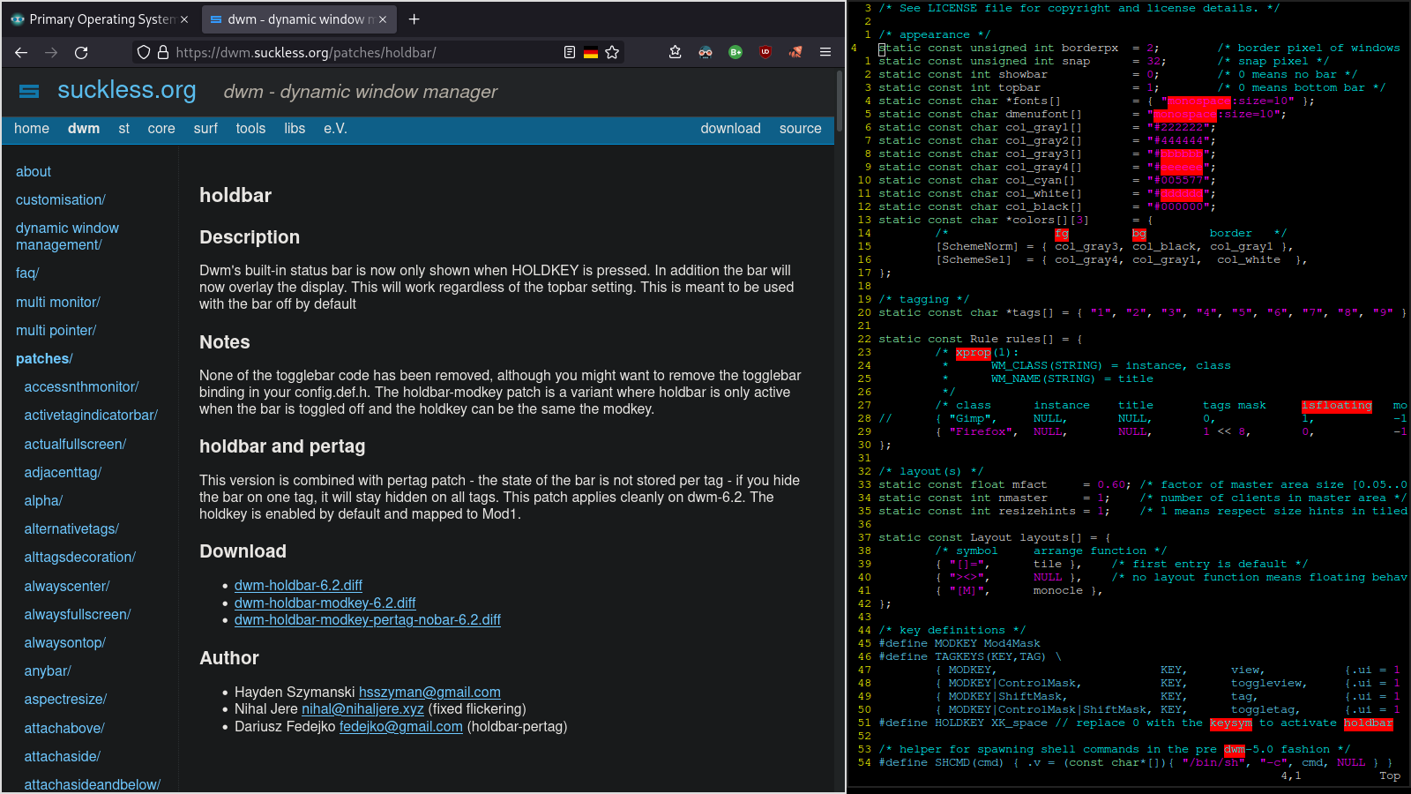
Task: Open faq/ in the sidebar
Action: pos(27,273)
